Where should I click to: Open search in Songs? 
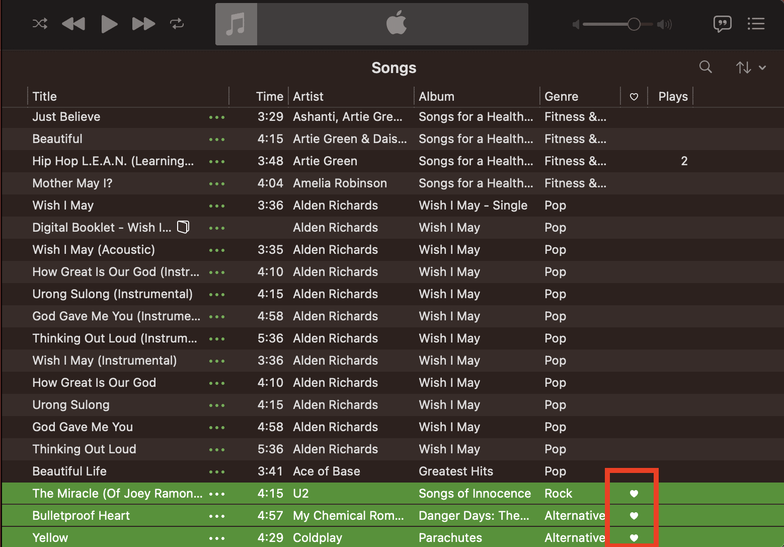[705, 67]
